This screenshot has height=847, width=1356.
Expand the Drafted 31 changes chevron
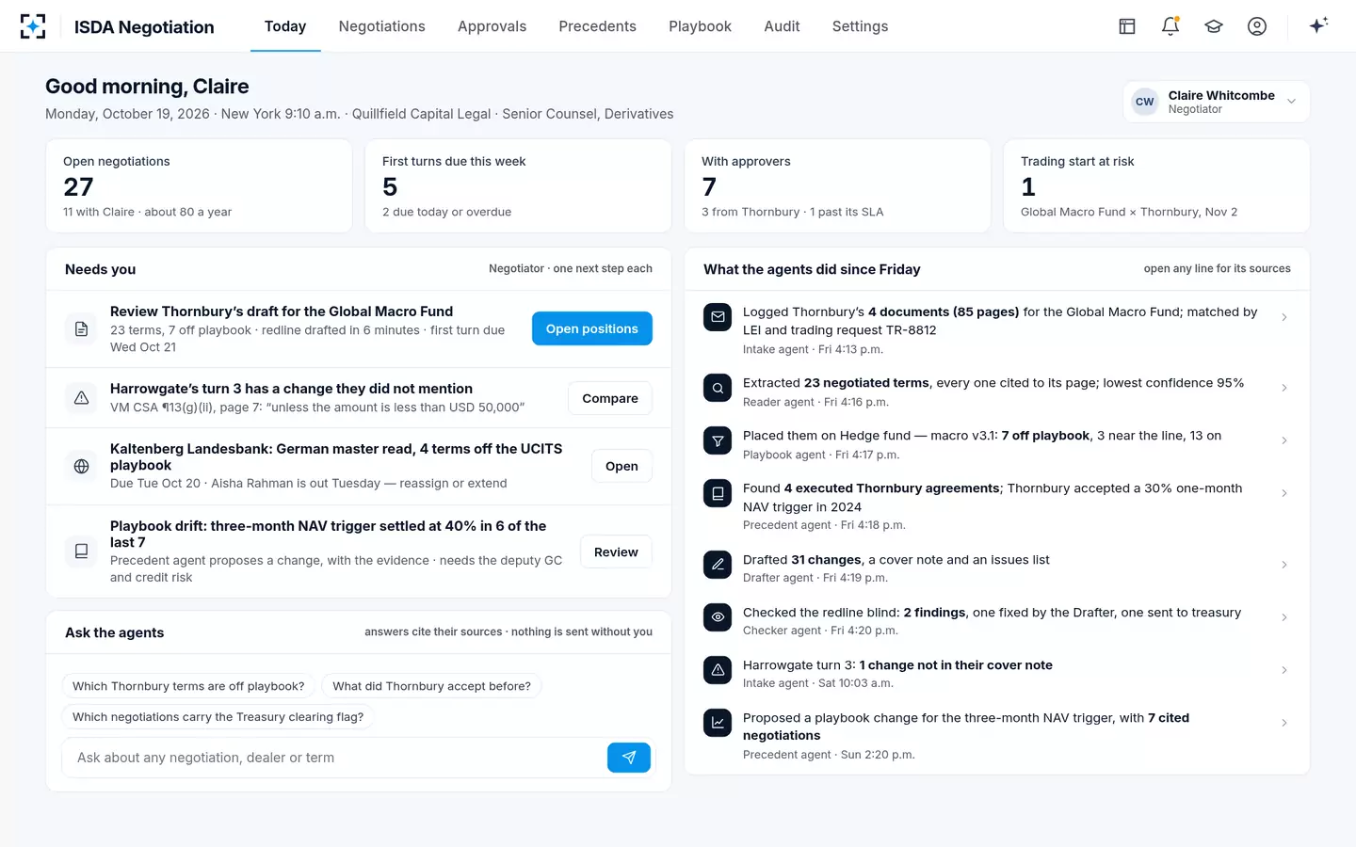[x=1284, y=565]
